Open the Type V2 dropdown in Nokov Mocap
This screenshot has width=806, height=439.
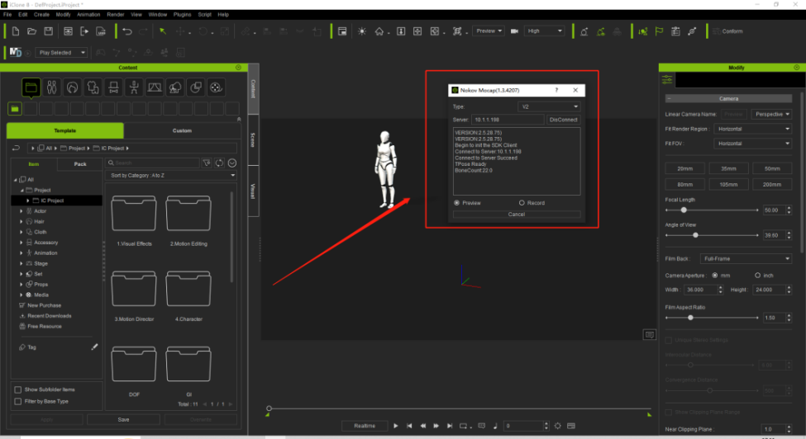(x=549, y=106)
